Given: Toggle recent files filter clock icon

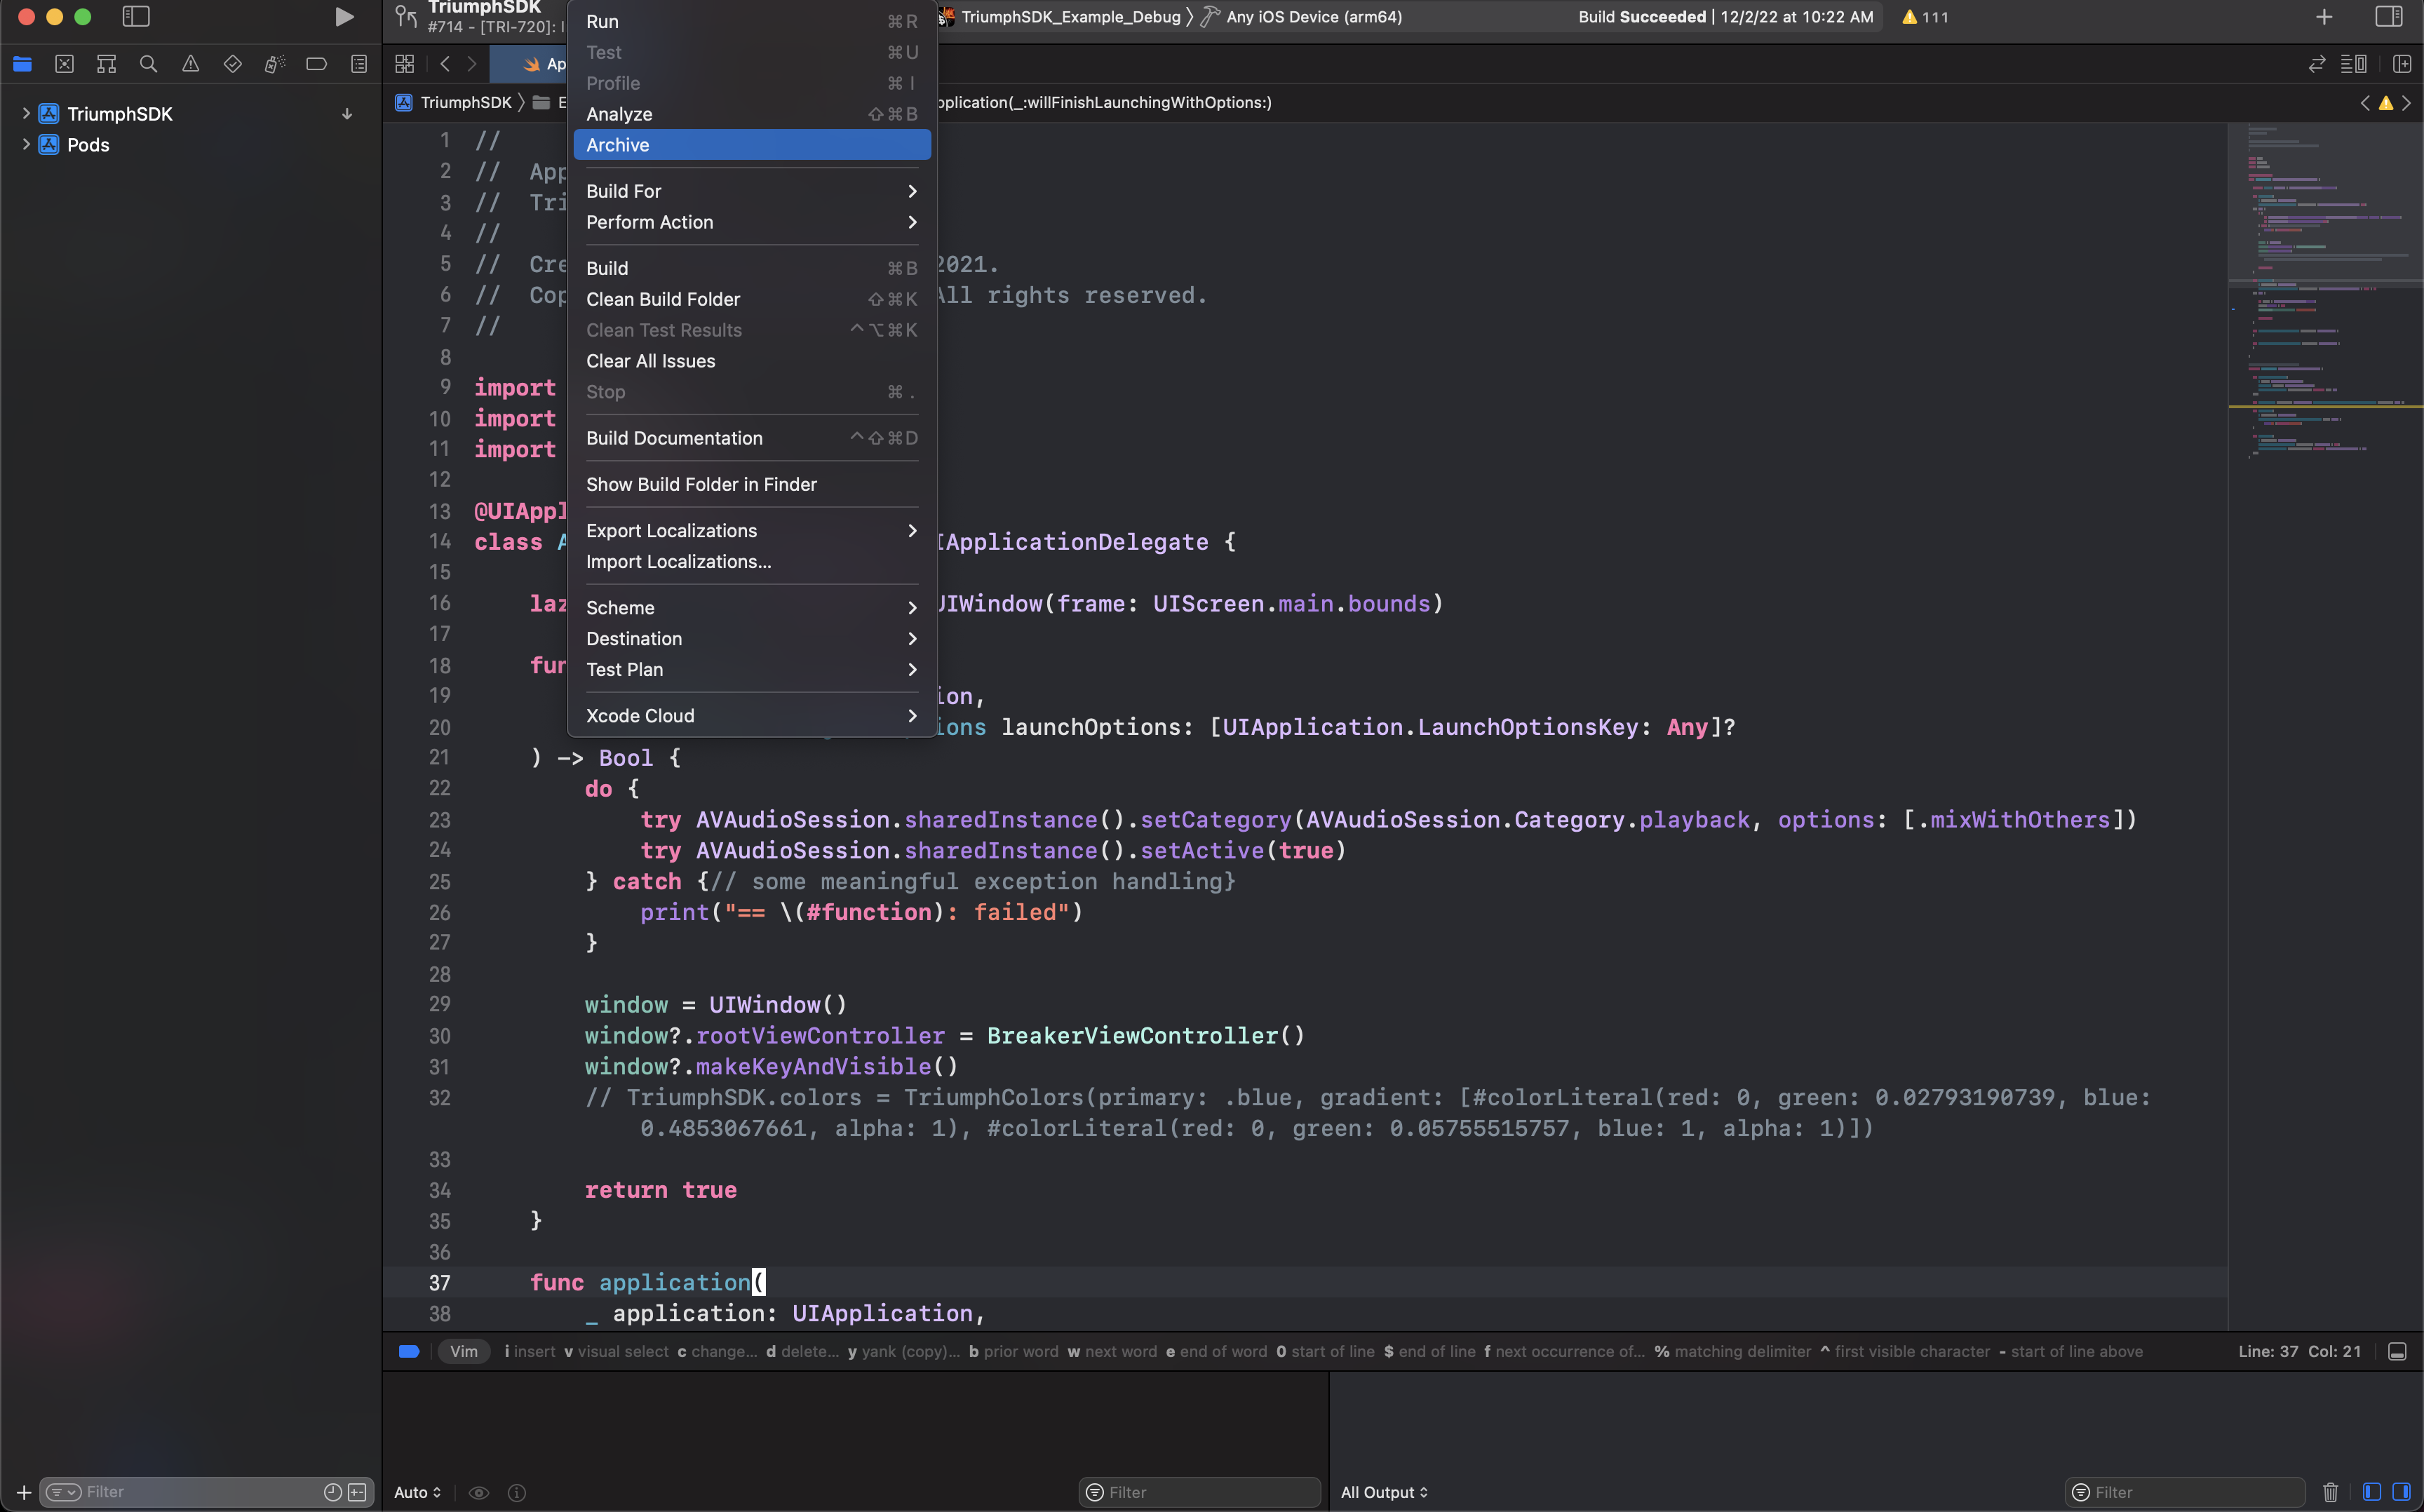Looking at the screenshot, I should (333, 1492).
